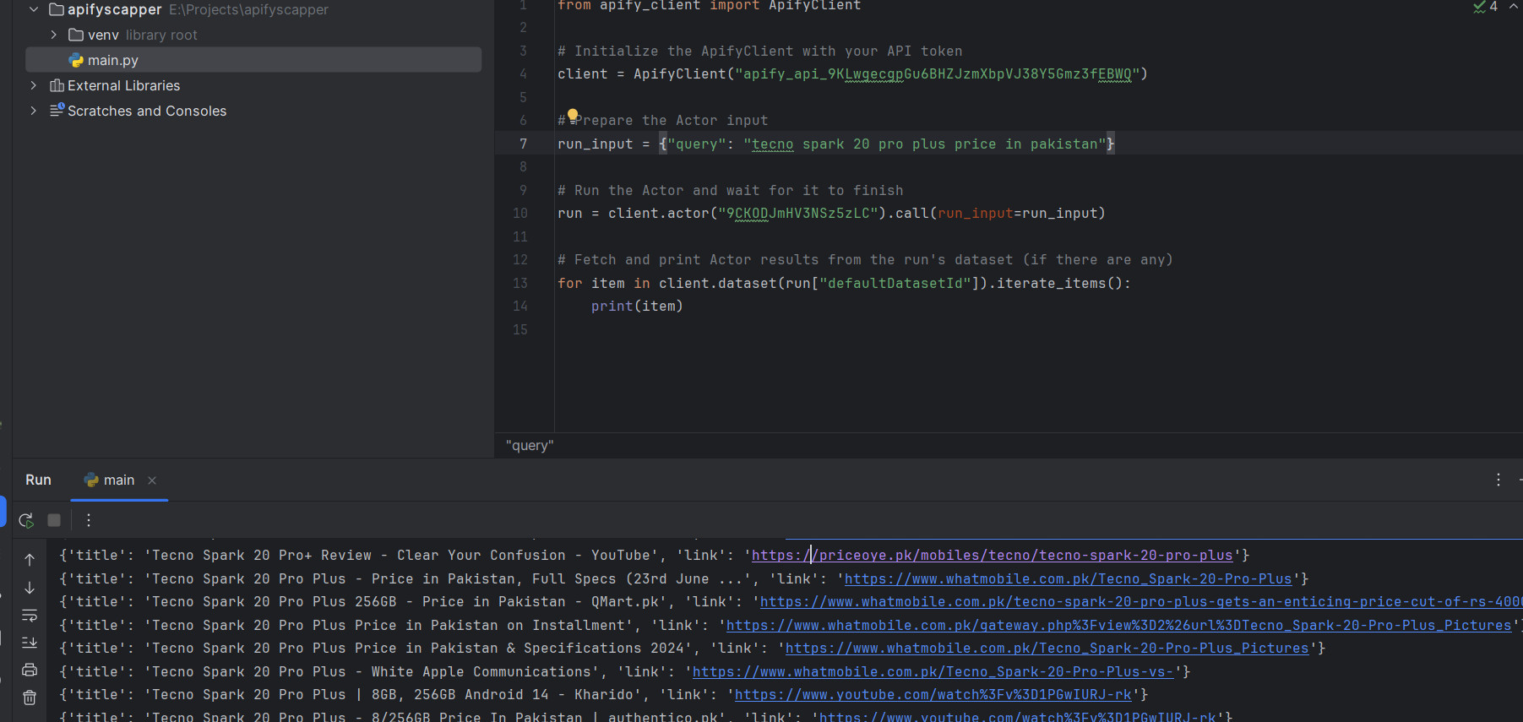Image resolution: width=1523 pixels, height=722 pixels.
Task: Open whatmobile Tecno_Spark-20-Pro-Plus link
Action: [x=1068, y=579]
